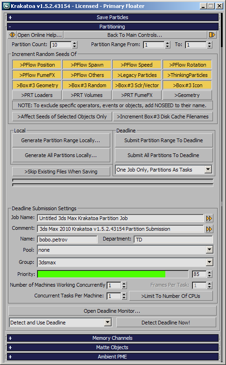The height and width of the screenshot is (365, 226).
Task: Click Detect Deadline Now! button
Action: [x=166, y=323]
